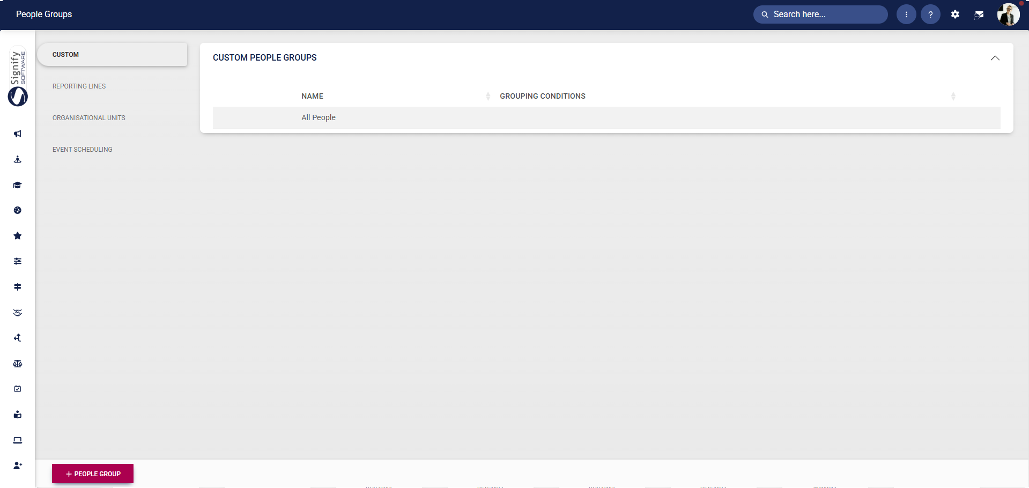Image resolution: width=1029 pixels, height=488 pixels.
Task: Open the three-dot more options menu
Action: click(906, 14)
